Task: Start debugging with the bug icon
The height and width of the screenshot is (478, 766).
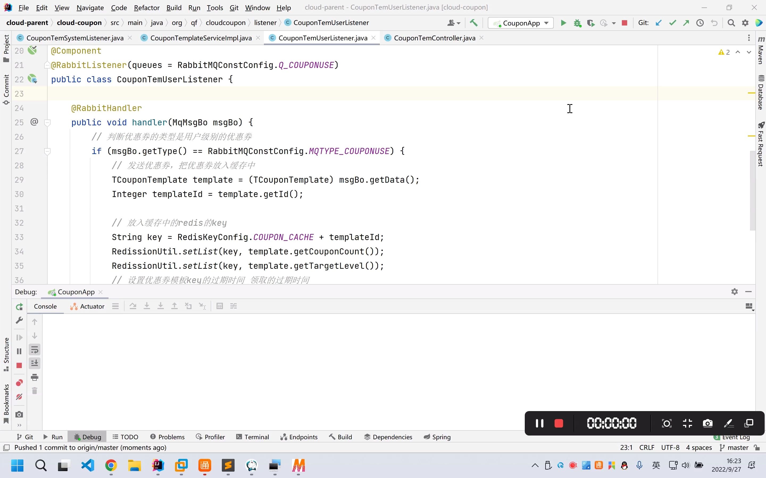Action: [x=577, y=23]
